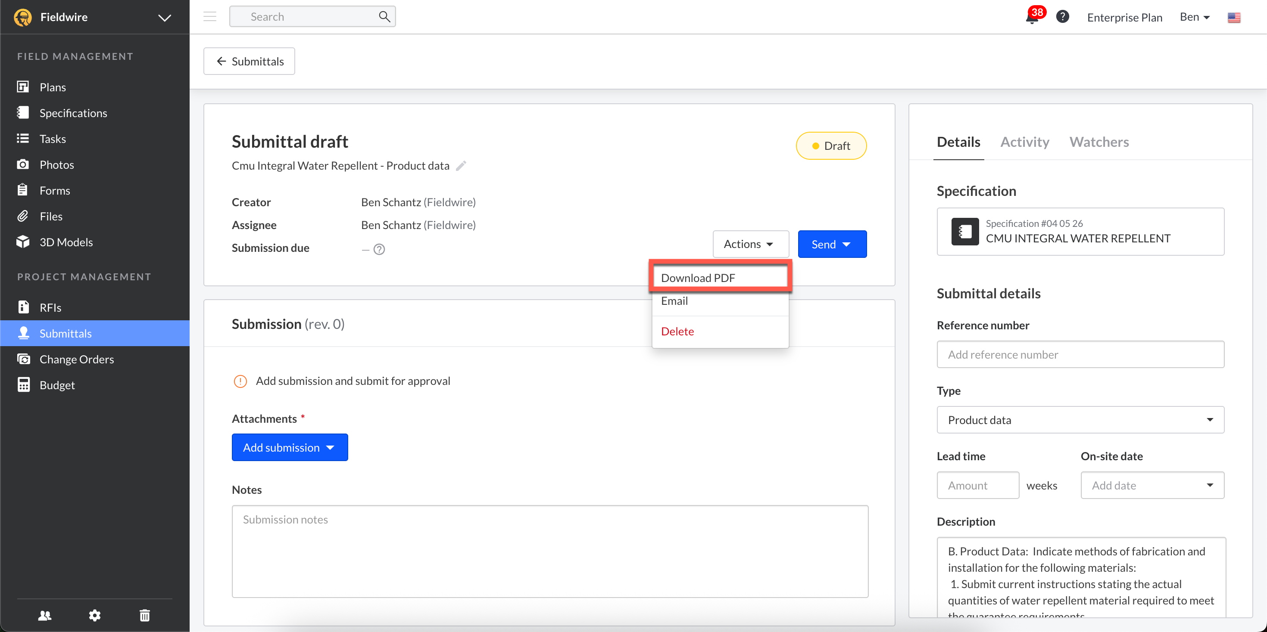
Task: Switch to the Activity tab
Action: (x=1024, y=142)
